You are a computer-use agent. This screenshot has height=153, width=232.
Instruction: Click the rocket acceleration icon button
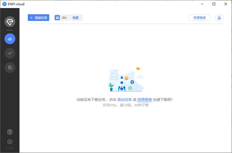tap(219, 18)
